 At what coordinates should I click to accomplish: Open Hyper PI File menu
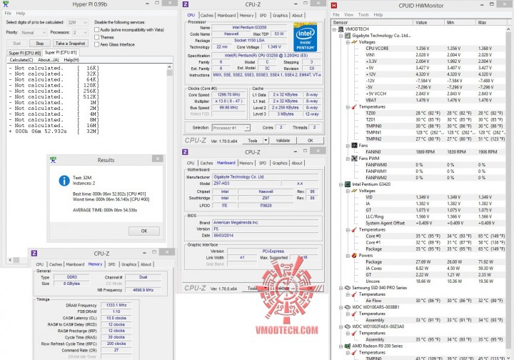(8, 13)
